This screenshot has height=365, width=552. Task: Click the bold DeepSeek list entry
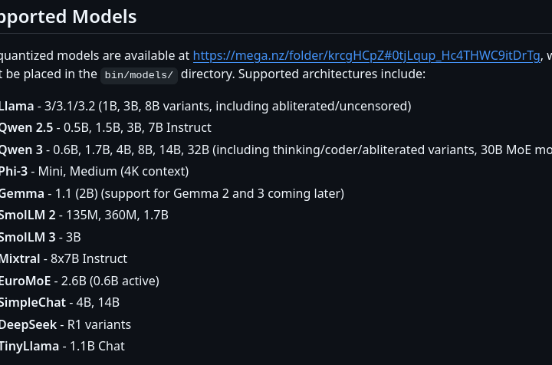(x=28, y=324)
